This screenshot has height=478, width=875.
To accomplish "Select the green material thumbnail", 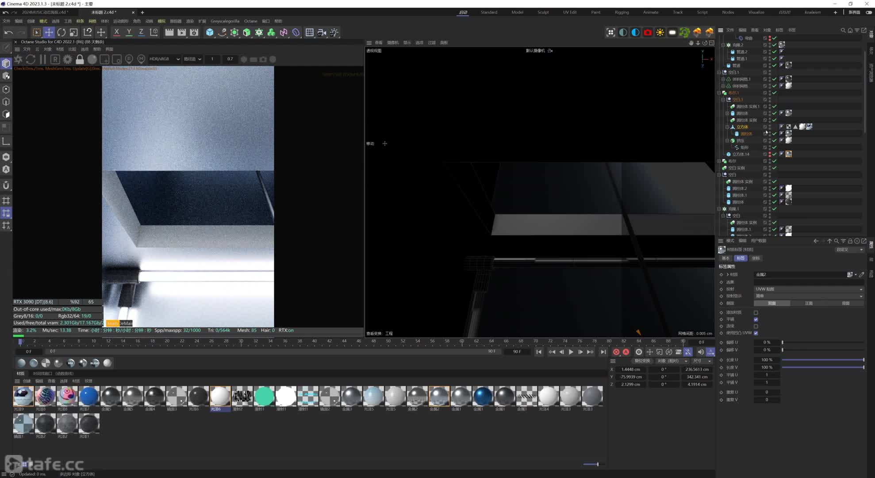I will [x=264, y=396].
